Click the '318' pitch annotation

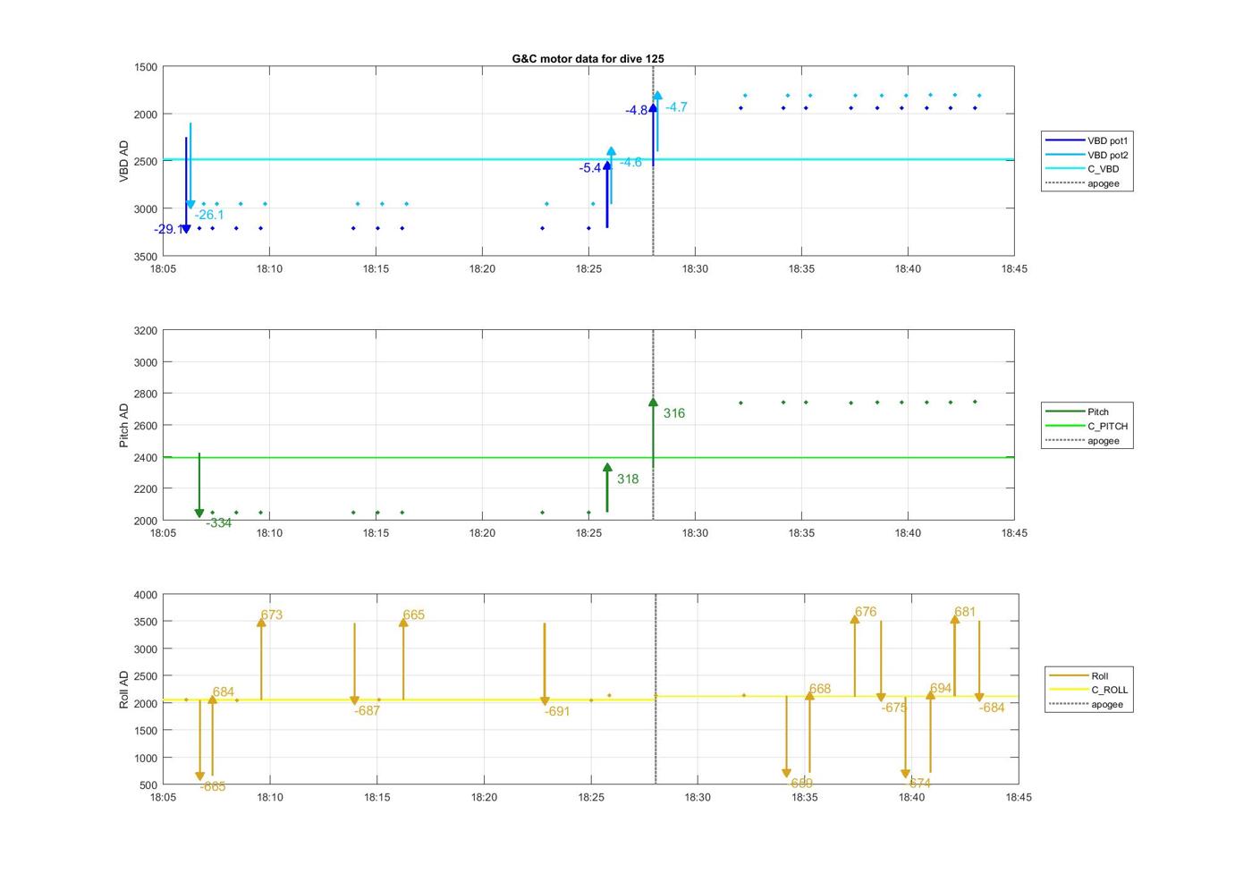[x=628, y=479]
